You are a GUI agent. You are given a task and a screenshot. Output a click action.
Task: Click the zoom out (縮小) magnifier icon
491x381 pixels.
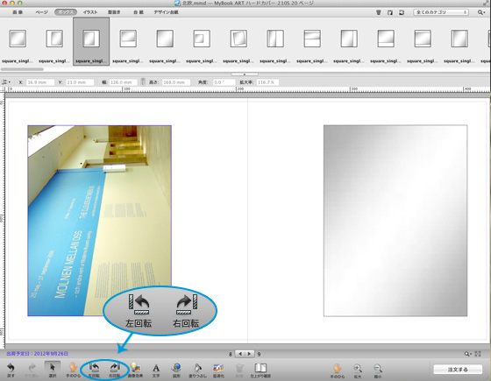tap(378, 368)
